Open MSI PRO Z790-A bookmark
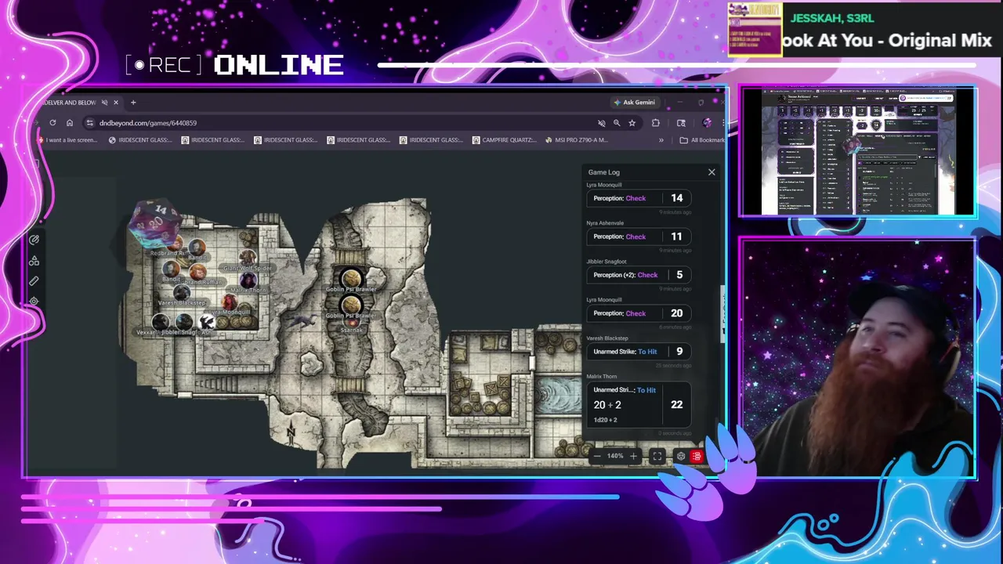This screenshot has width=1003, height=564. pyautogui.click(x=576, y=140)
